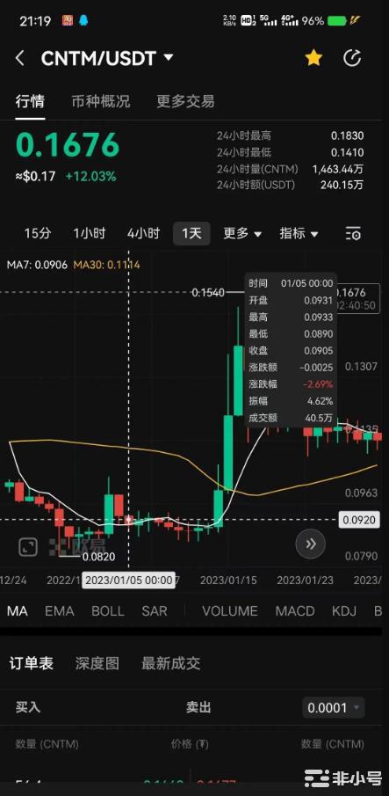389x796 pixels.
Task: Tap the 0.0920 crosshair price label
Action: tap(358, 520)
